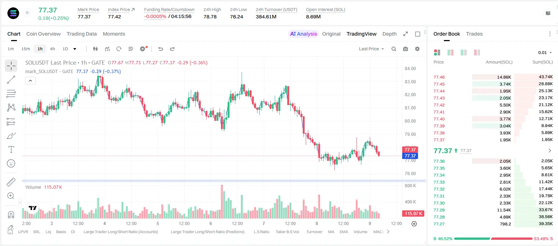This screenshot has height=246, width=558.
Task: Undo the last chart action
Action: [160, 49]
